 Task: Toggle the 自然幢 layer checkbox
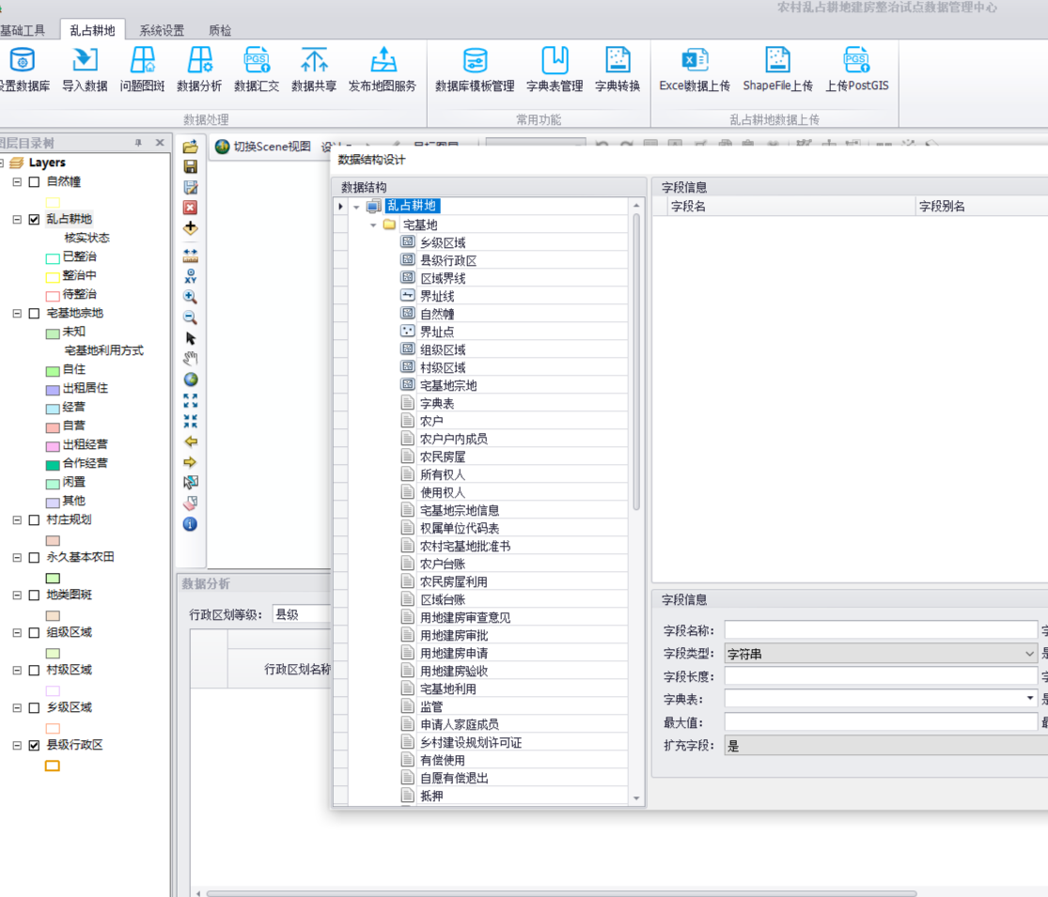[34, 181]
